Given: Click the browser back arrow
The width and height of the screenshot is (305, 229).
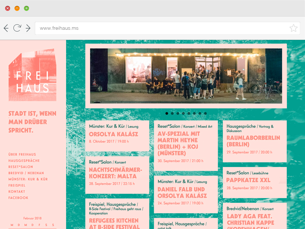Looking at the screenshot, I should pyautogui.click(x=6, y=28).
